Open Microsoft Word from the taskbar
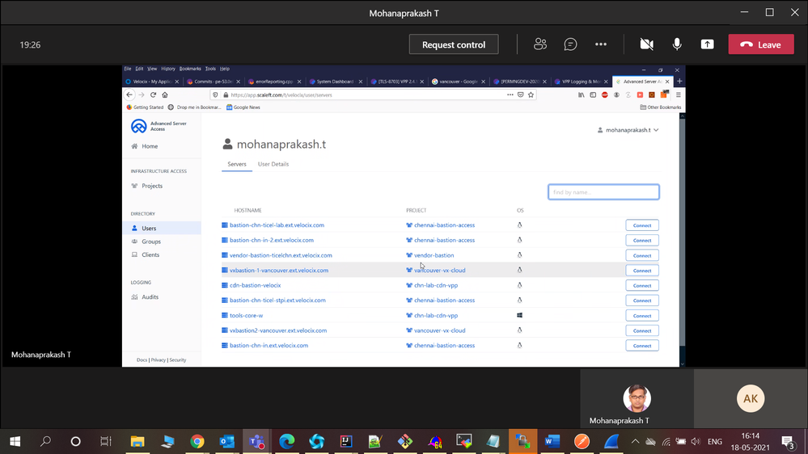 coord(552,441)
